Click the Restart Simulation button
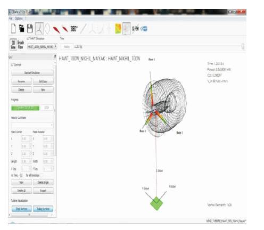Viewport: 264px width, 230px height. pyautogui.click(x=32, y=73)
